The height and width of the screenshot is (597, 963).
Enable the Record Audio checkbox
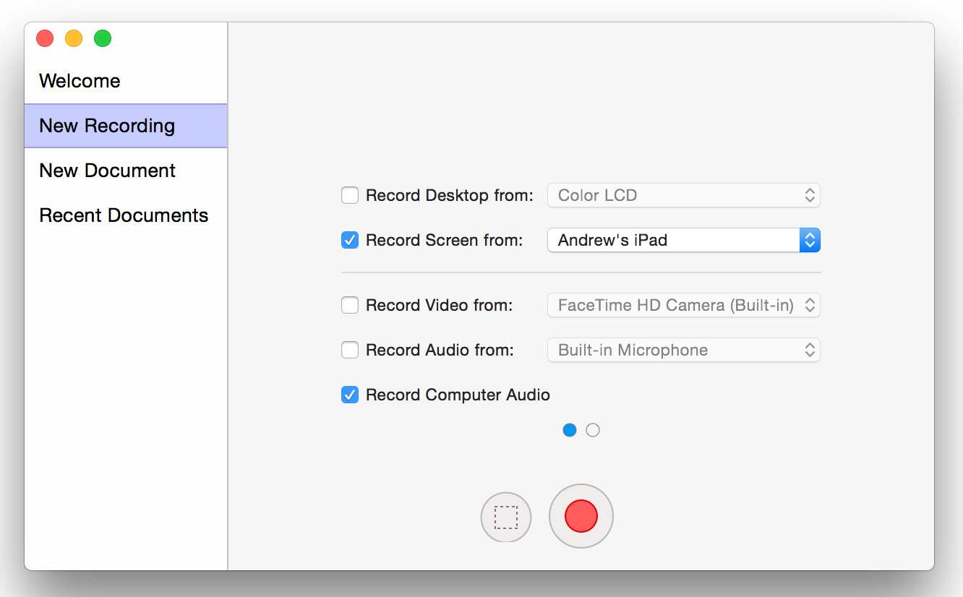point(350,350)
